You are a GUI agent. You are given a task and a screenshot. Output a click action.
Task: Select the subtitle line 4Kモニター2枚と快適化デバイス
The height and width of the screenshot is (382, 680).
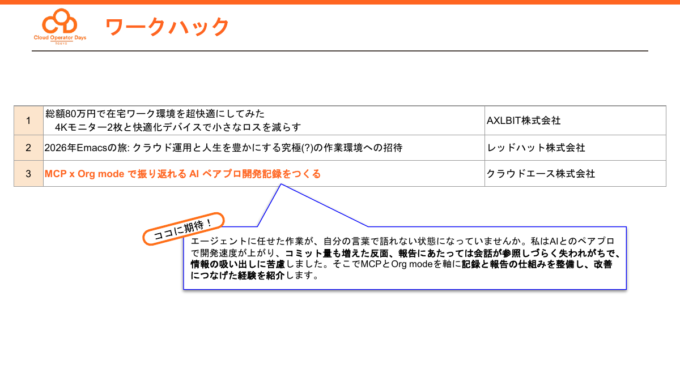[x=178, y=127]
